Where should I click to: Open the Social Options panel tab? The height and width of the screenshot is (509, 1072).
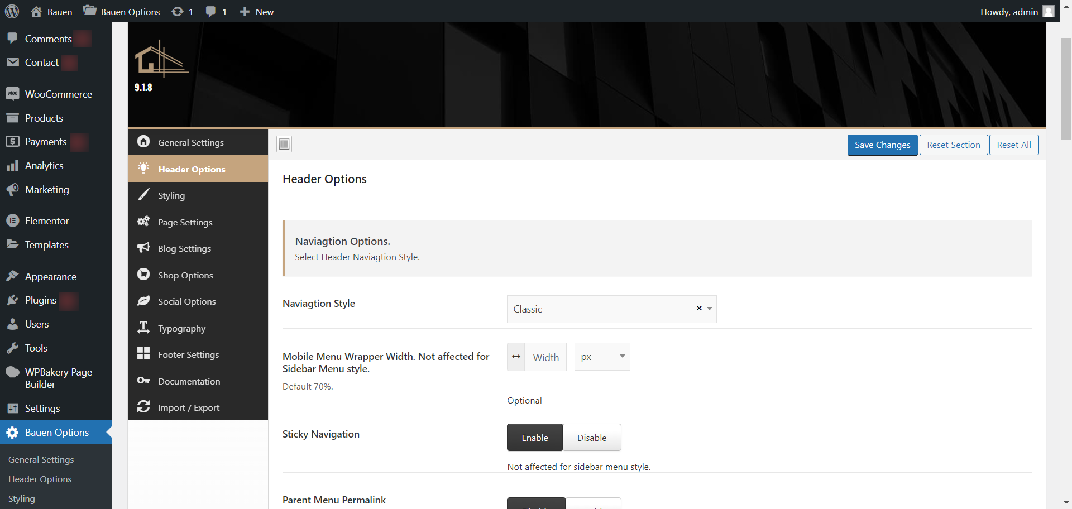(x=198, y=301)
